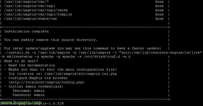Click the "Initial admin credentials" line
Viewport: 203px width, 106px height.
[34, 86]
